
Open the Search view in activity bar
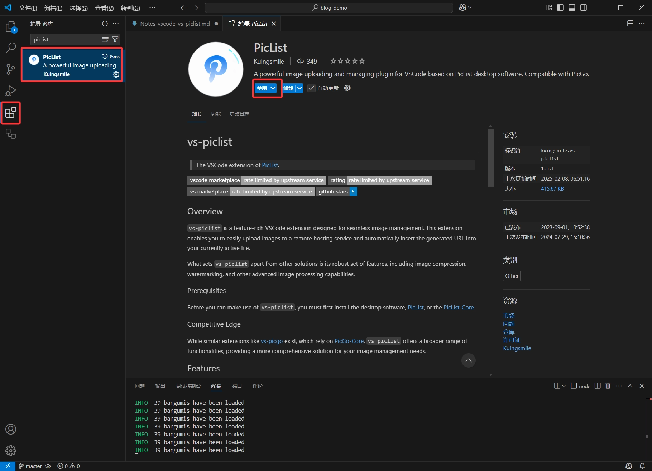(11, 48)
